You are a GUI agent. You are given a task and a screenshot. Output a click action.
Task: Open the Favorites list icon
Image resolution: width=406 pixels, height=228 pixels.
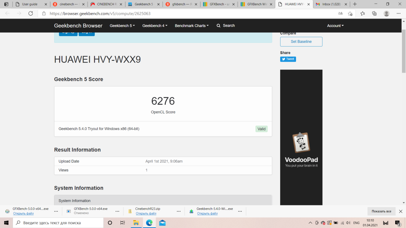click(x=363, y=14)
